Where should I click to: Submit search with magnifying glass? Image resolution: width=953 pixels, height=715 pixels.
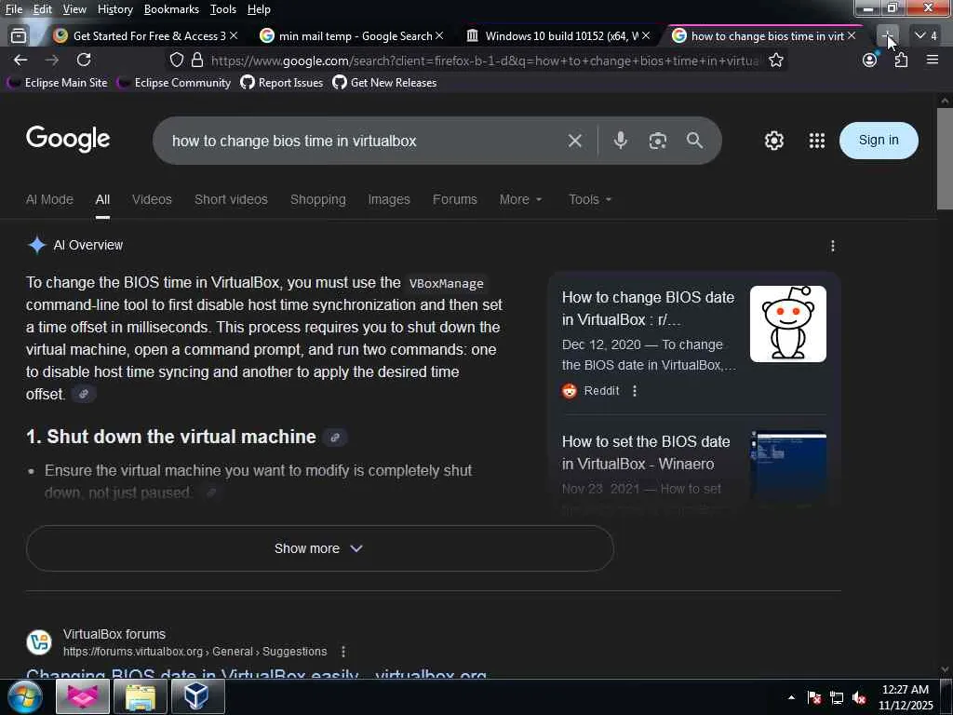694,141
